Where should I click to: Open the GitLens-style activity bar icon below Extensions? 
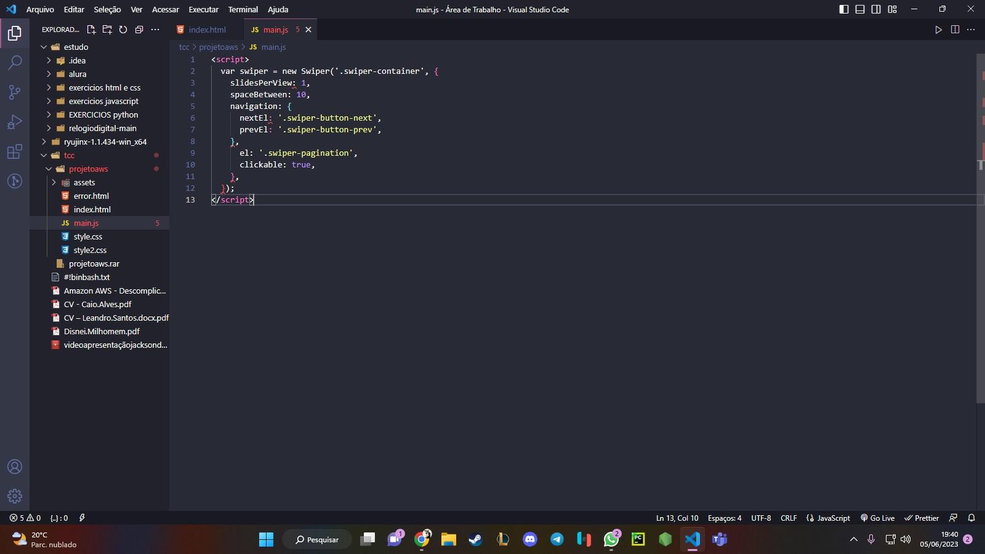pyautogui.click(x=15, y=181)
